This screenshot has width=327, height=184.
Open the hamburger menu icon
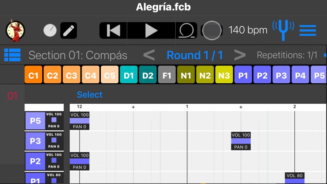click(308, 31)
